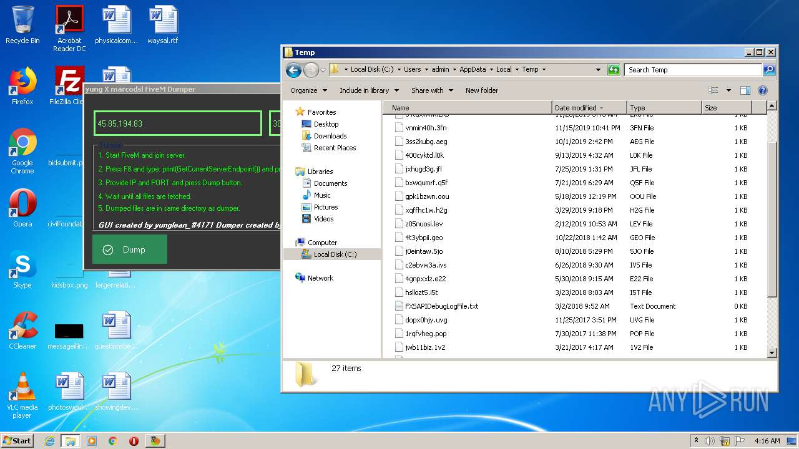The height and width of the screenshot is (449, 799).
Task: Open Google Chrome desktop shortcut
Action: click(x=22, y=151)
